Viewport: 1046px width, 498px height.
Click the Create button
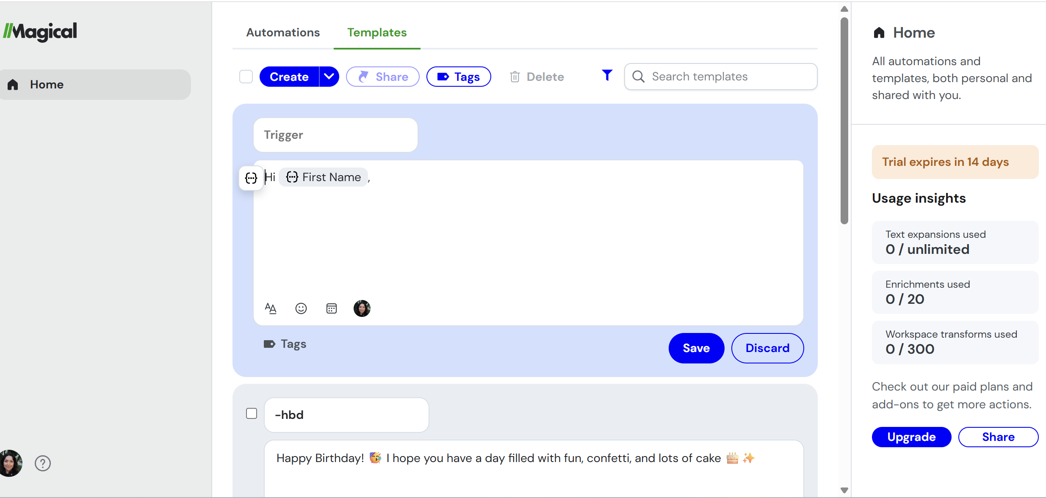tap(289, 77)
